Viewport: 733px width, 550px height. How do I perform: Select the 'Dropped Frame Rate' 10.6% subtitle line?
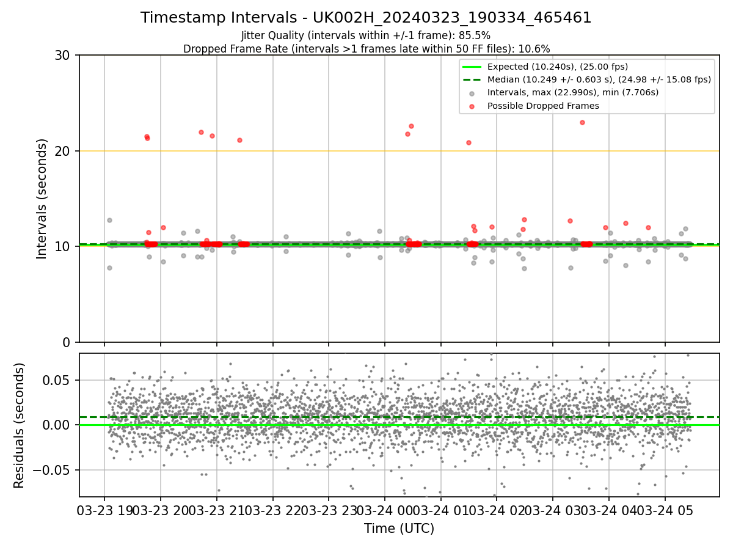click(366, 49)
